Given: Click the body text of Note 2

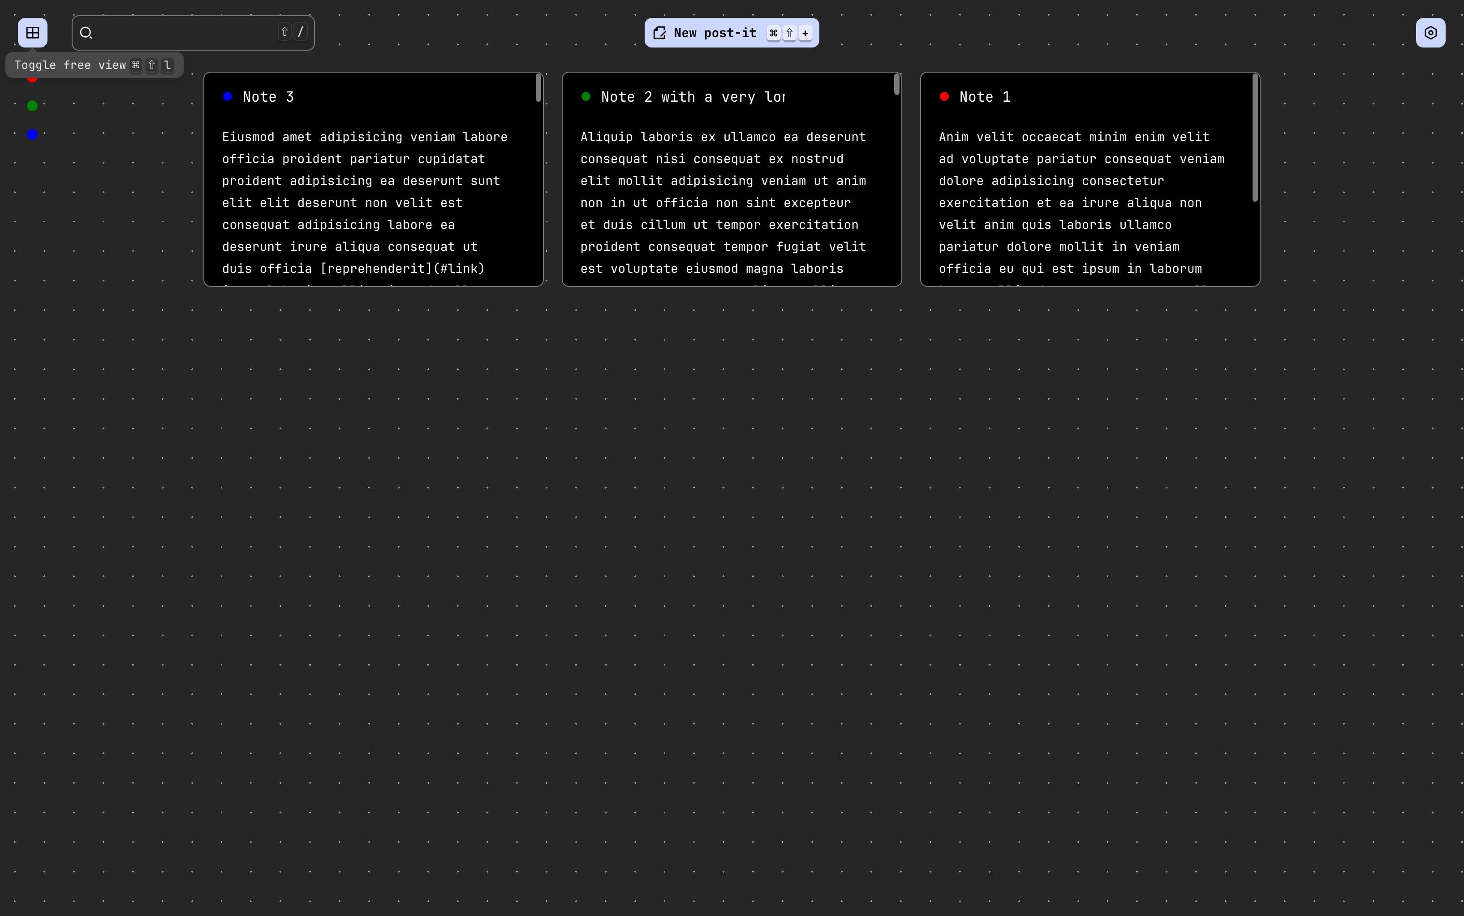Looking at the screenshot, I should (x=722, y=203).
